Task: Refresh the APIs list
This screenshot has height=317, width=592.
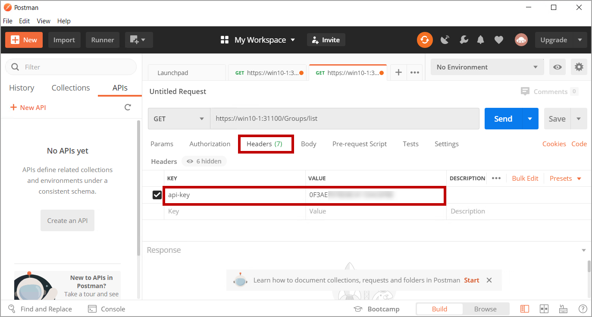Action: point(128,107)
